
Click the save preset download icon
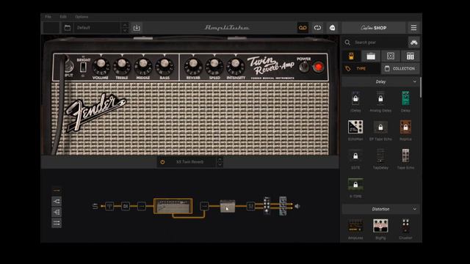[137, 28]
